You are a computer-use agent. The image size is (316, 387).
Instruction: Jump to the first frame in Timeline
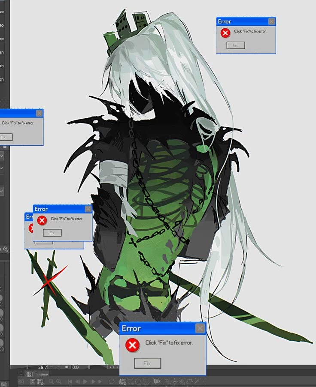click(70, 381)
